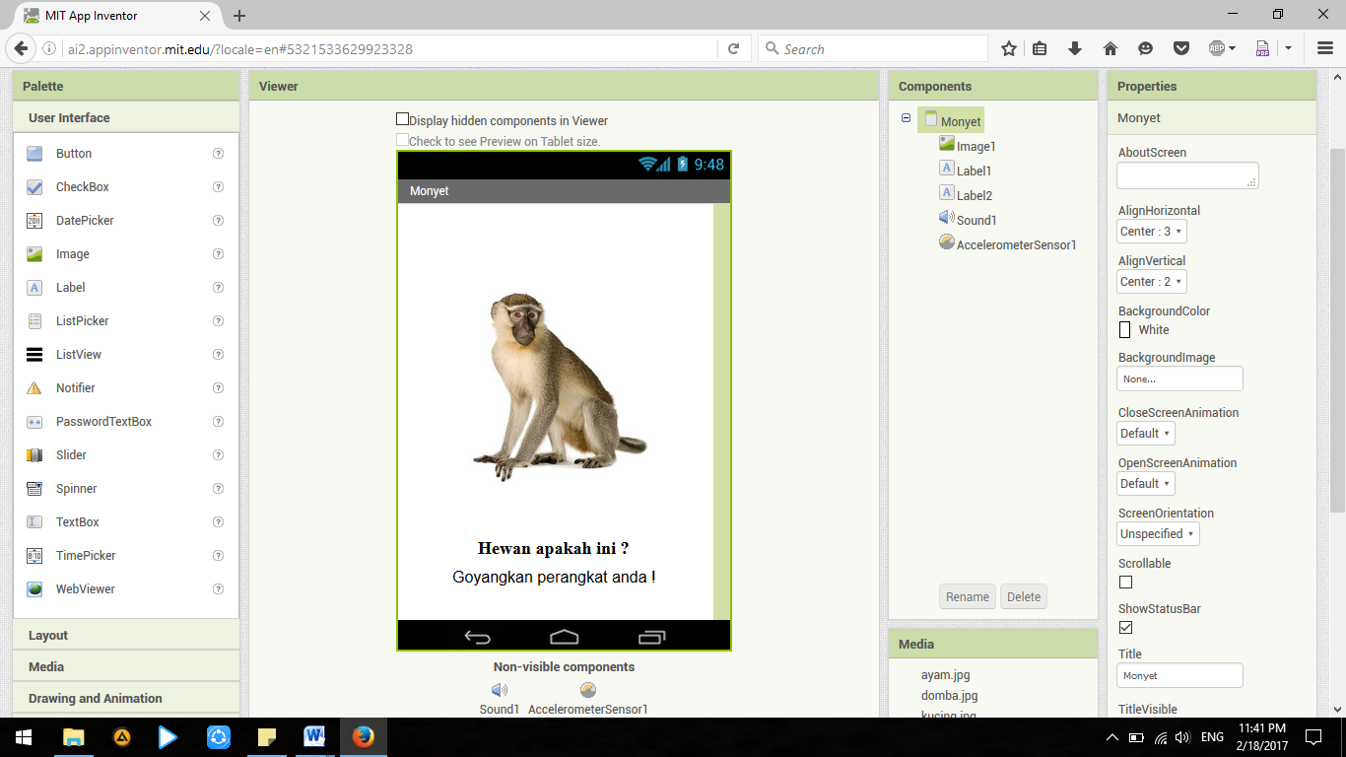Go to the browser home page icon
1346x757 pixels.
pos(1110,48)
